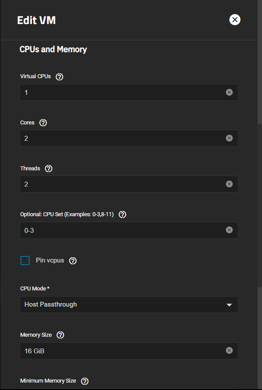Clear the Threads field value
The image size is (262, 390).
(x=229, y=184)
